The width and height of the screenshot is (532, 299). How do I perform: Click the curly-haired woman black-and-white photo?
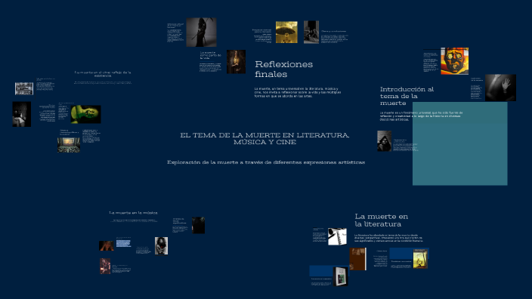[x=161, y=246]
